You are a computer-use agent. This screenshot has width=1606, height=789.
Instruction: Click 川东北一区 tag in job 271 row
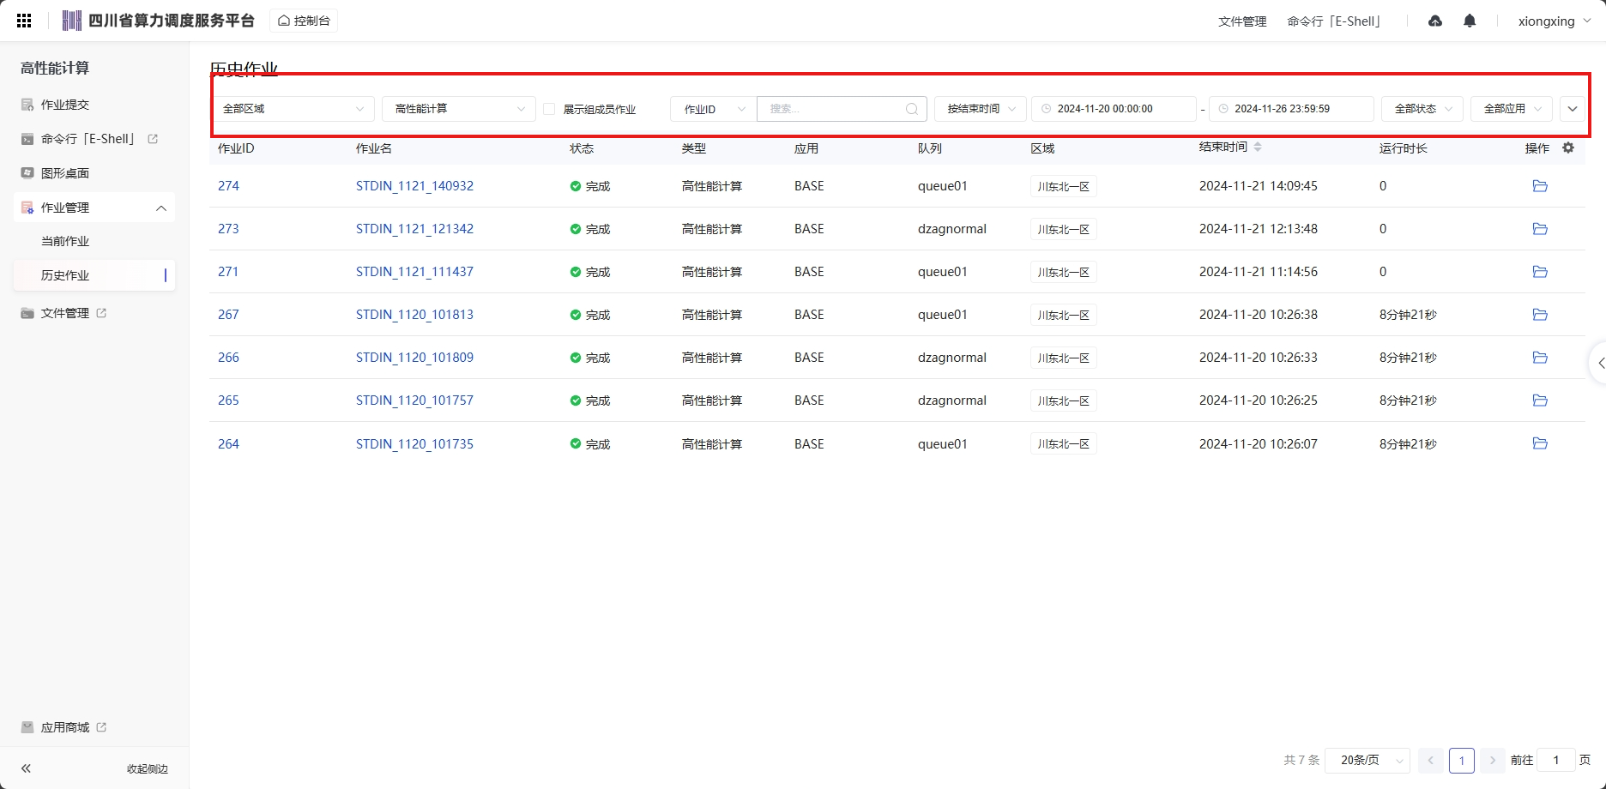[1064, 272]
